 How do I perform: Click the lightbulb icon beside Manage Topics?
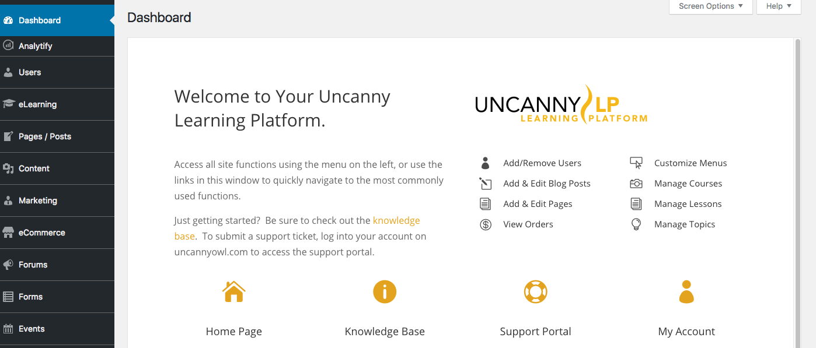point(636,224)
